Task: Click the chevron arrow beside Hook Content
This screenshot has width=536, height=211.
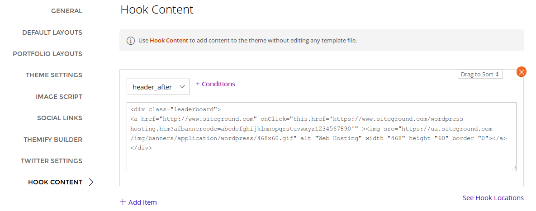Action: (91, 182)
